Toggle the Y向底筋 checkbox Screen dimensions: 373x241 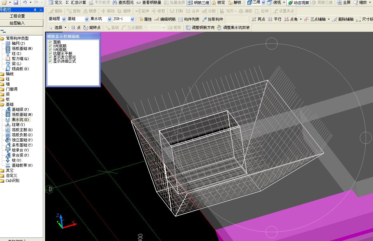(50, 50)
